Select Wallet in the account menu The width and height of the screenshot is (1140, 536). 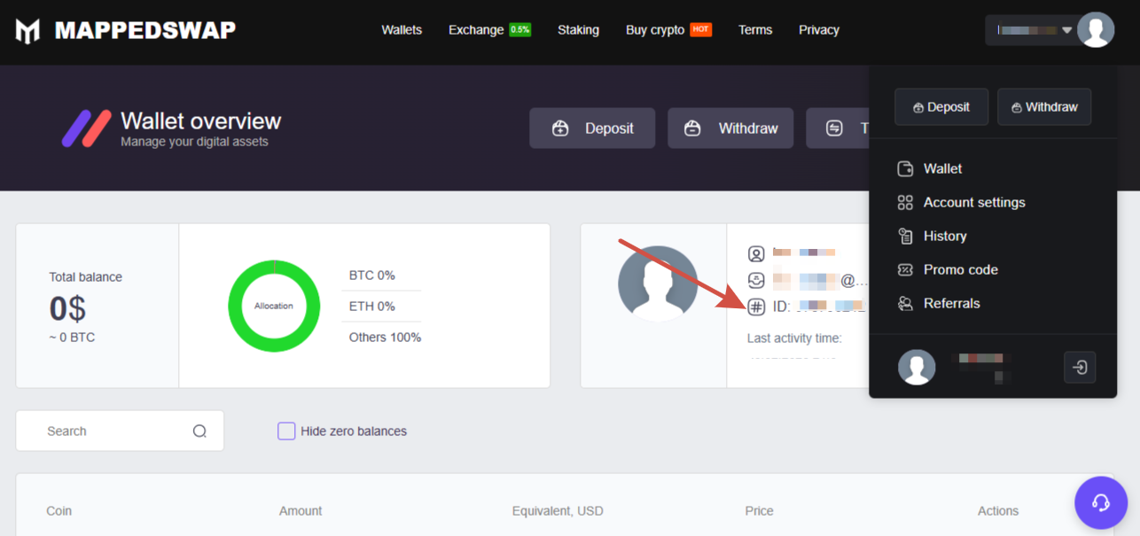941,168
